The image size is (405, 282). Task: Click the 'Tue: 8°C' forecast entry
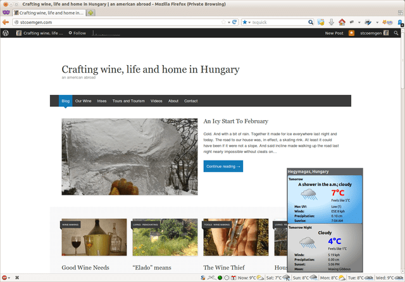pyautogui.click(x=360, y=278)
